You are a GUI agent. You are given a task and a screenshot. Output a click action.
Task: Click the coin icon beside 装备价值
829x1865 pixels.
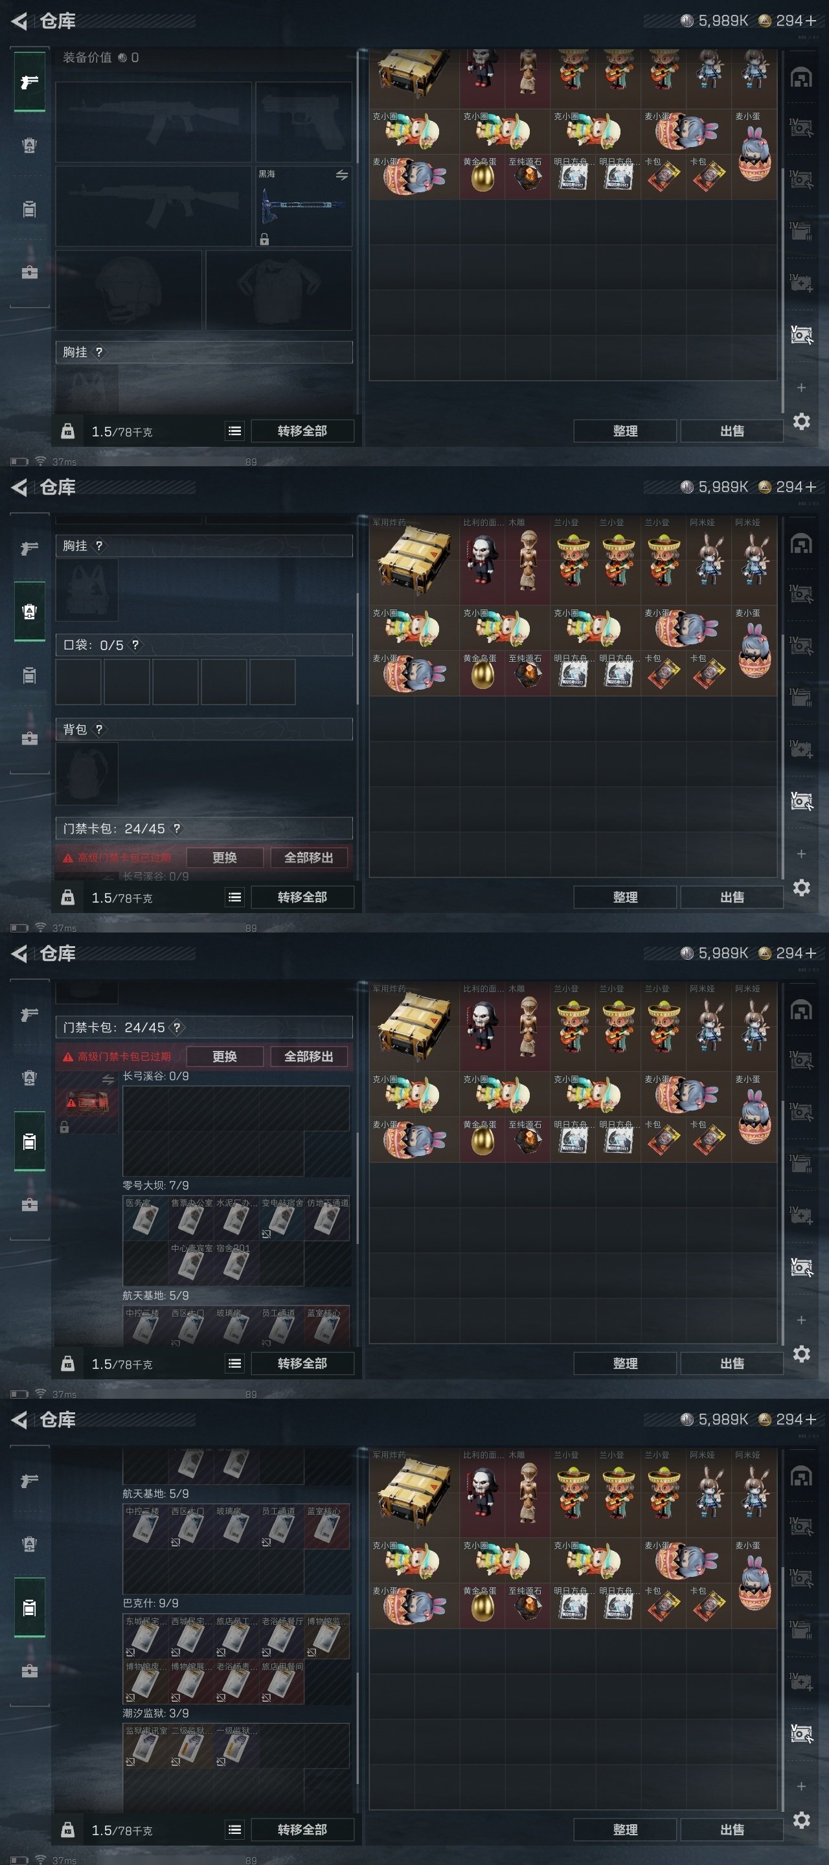tap(122, 58)
